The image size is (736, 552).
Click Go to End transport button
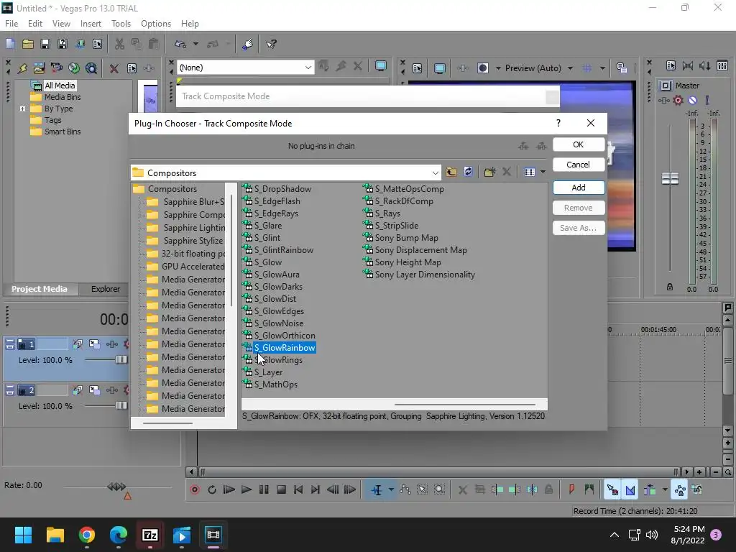[x=316, y=489]
